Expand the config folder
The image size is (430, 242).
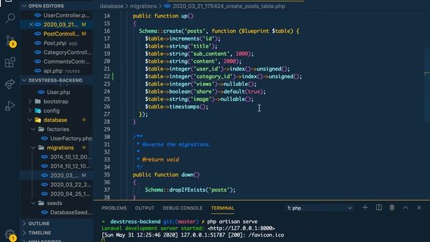pyautogui.click(x=56, y=110)
